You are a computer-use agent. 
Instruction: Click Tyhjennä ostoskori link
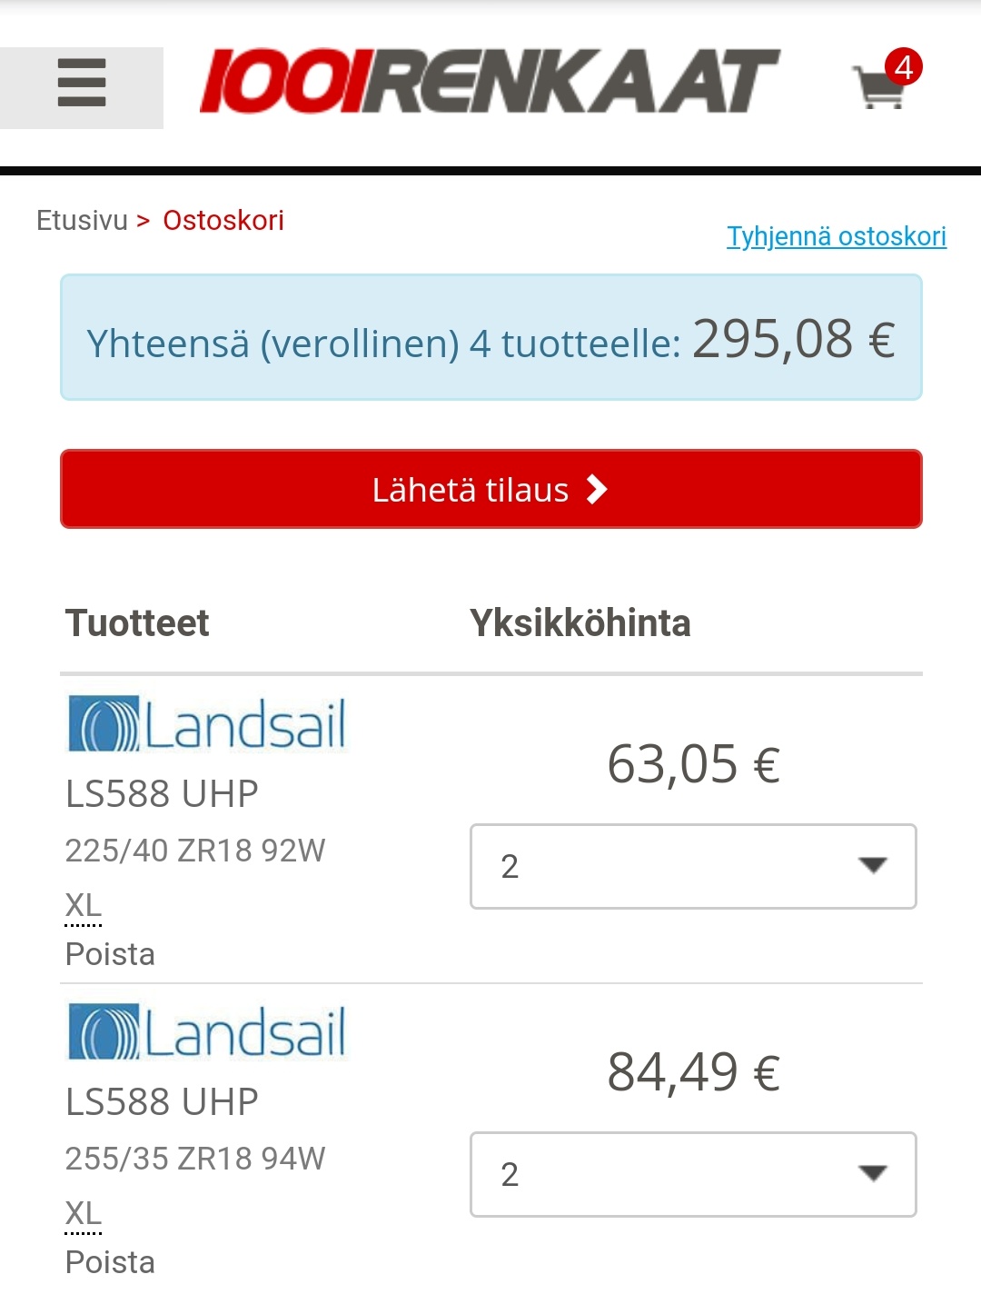click(836, 236)
